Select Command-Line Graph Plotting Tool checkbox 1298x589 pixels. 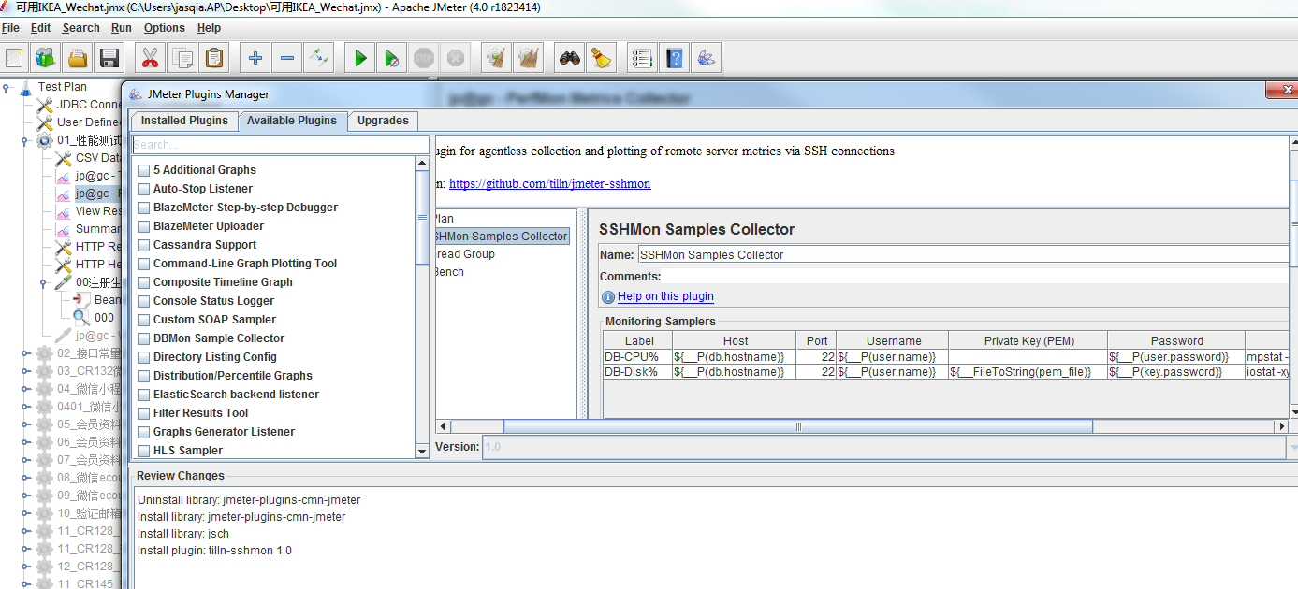click(143, 264)
